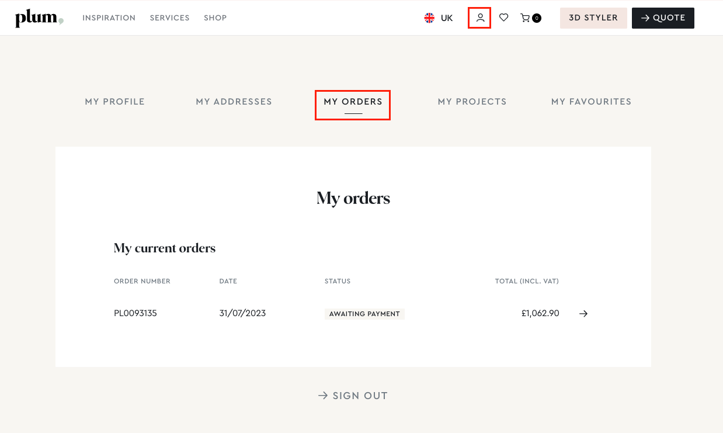Switch to My Projects tab
The image size is (723, 433).
pyautogui.click(x=472, y=102)
